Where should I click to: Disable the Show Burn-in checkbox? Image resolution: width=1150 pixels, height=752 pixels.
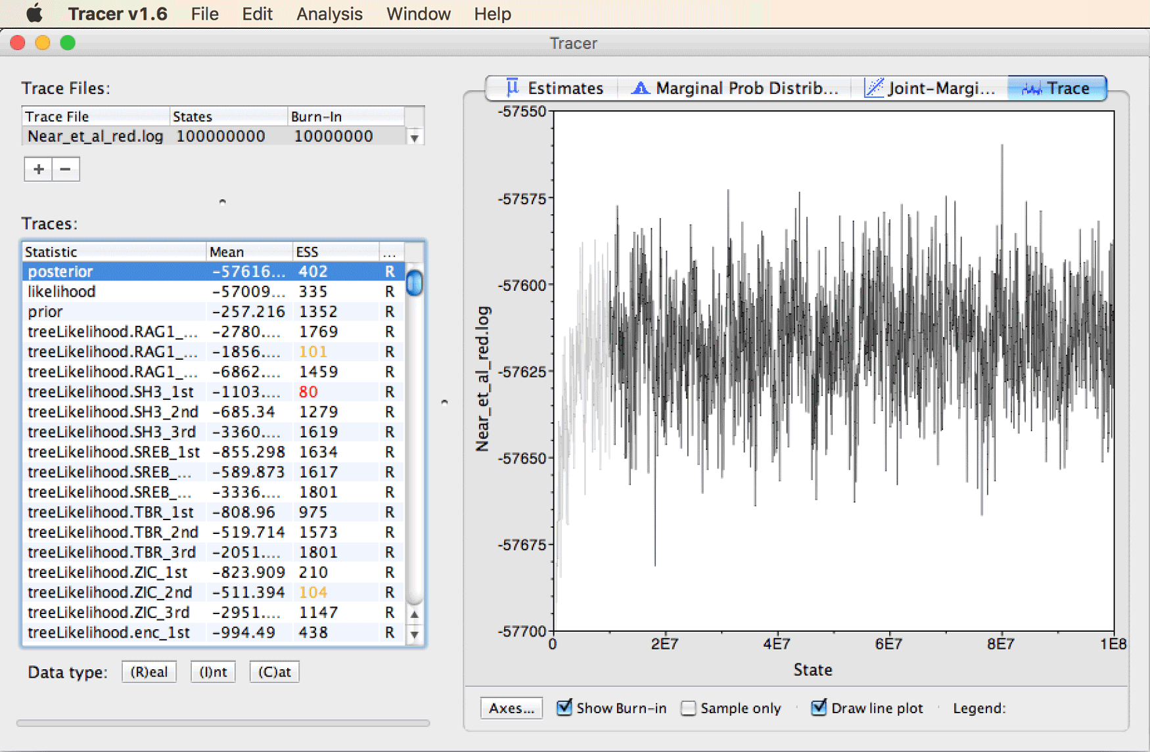(564, 707)
